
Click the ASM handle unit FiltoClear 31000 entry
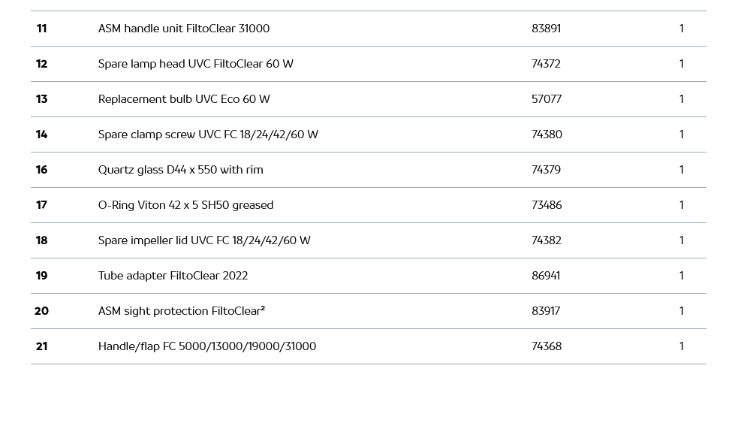(x=184, y=29)
